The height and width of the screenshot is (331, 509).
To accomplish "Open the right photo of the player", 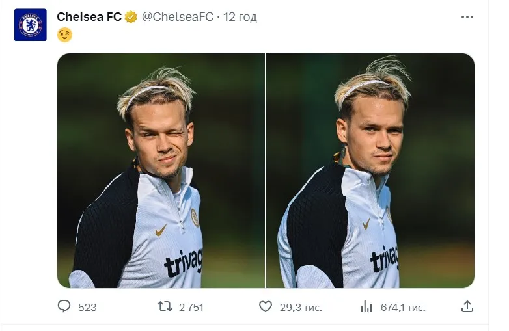I will 370,170.
